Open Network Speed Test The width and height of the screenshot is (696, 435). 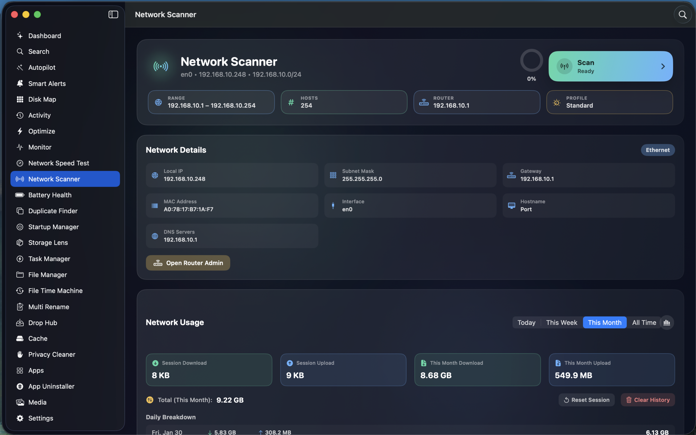65,163
